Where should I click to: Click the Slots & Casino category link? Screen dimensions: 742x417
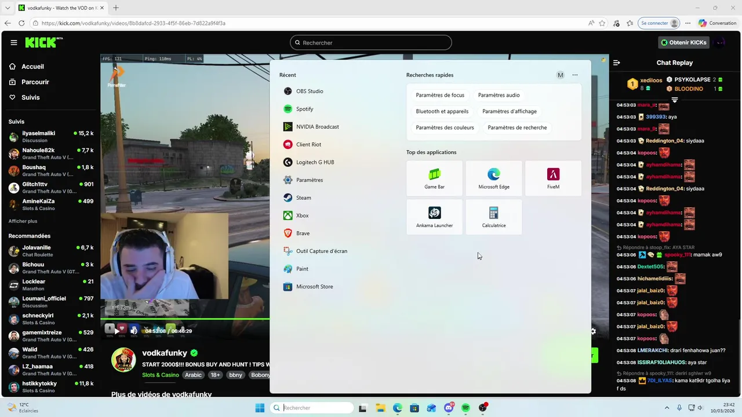(x=161, y=375)
